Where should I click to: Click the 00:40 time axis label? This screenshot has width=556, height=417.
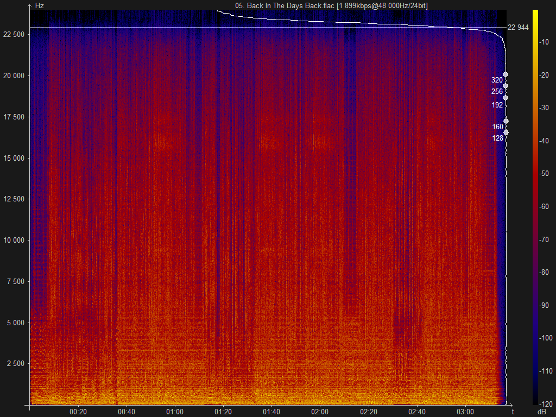[126, 412]
